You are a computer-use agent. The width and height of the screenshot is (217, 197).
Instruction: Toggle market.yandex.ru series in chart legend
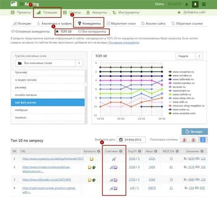point(181,83)
